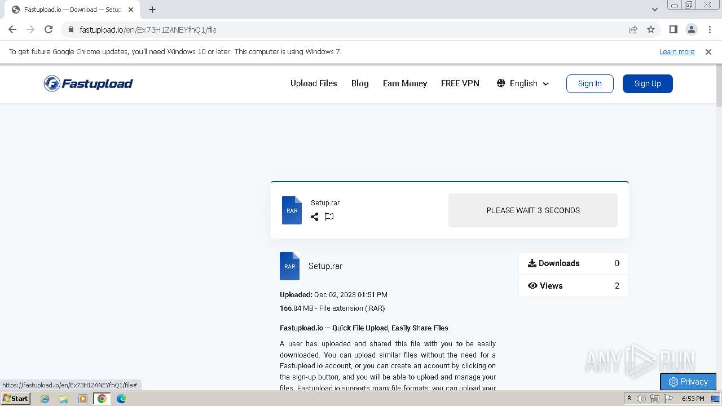Click the browser forward arrow

[x=30, y=29]
